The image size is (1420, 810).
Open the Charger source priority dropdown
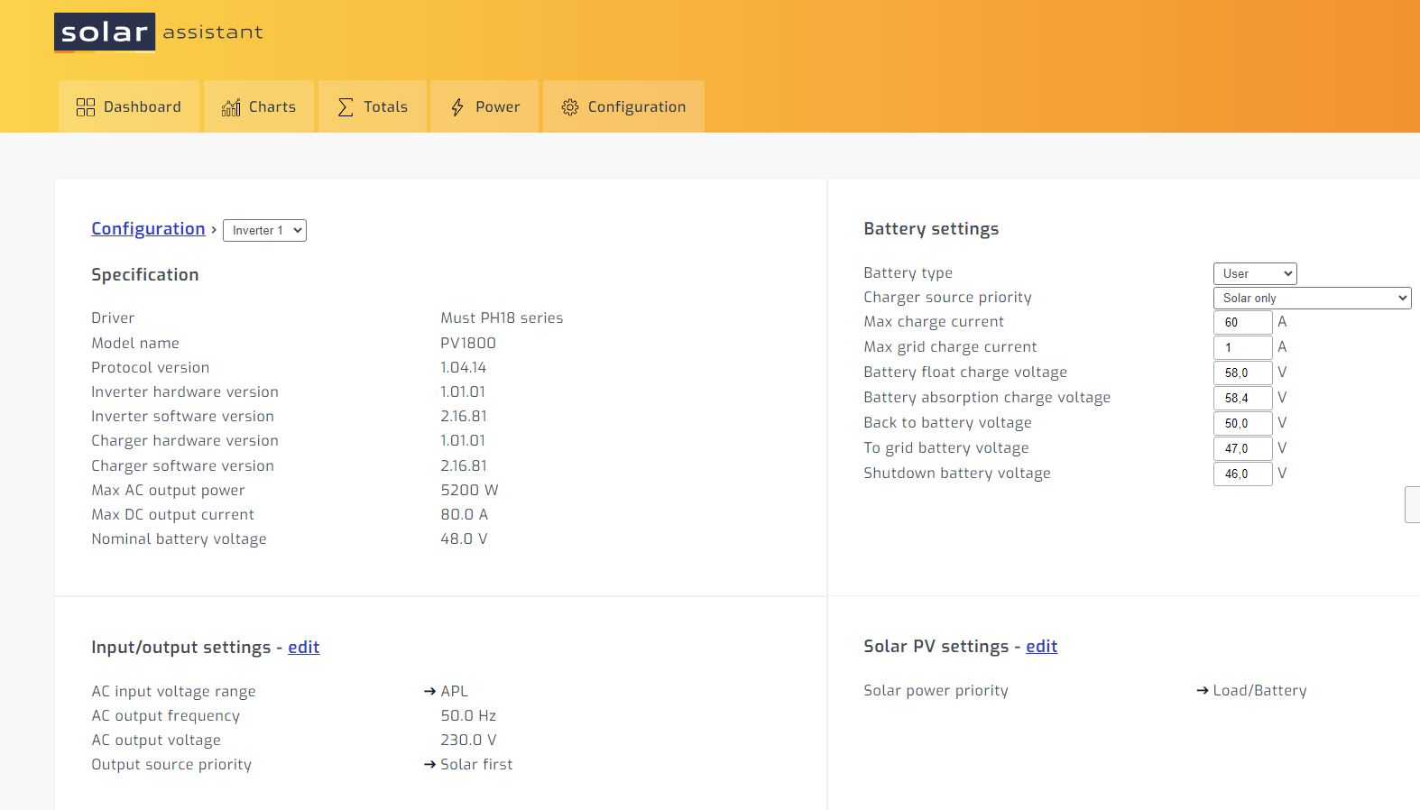coord(1311,299)
